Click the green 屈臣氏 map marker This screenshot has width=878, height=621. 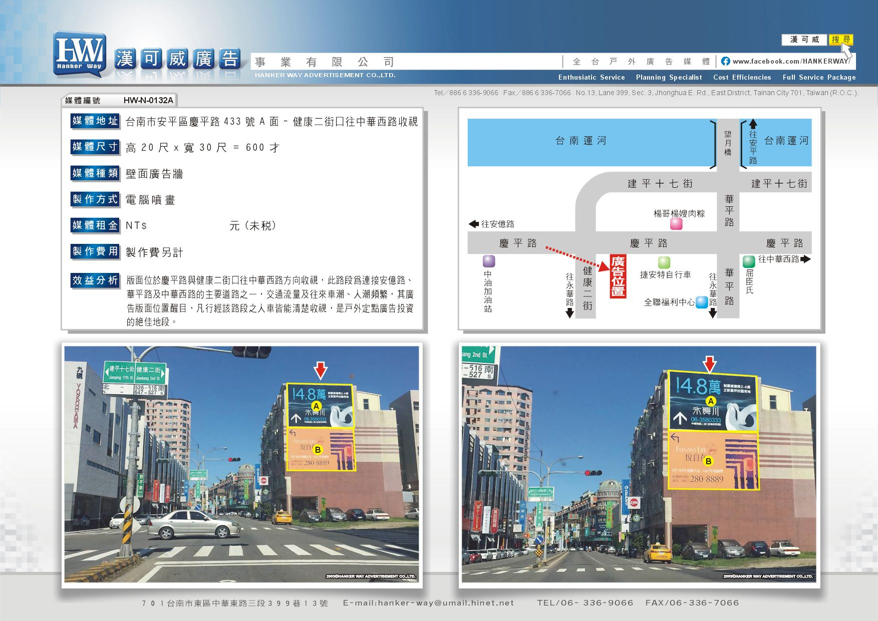[x=749, y=261]
